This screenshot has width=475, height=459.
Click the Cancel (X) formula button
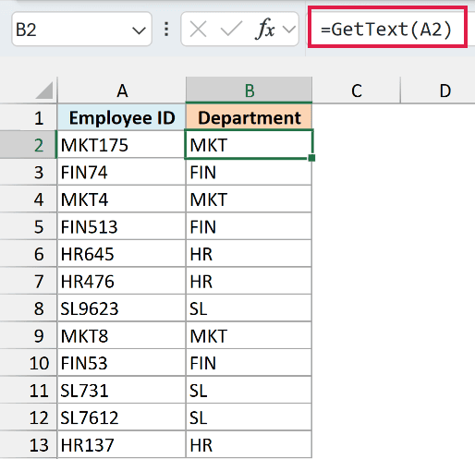coord(198,30)
